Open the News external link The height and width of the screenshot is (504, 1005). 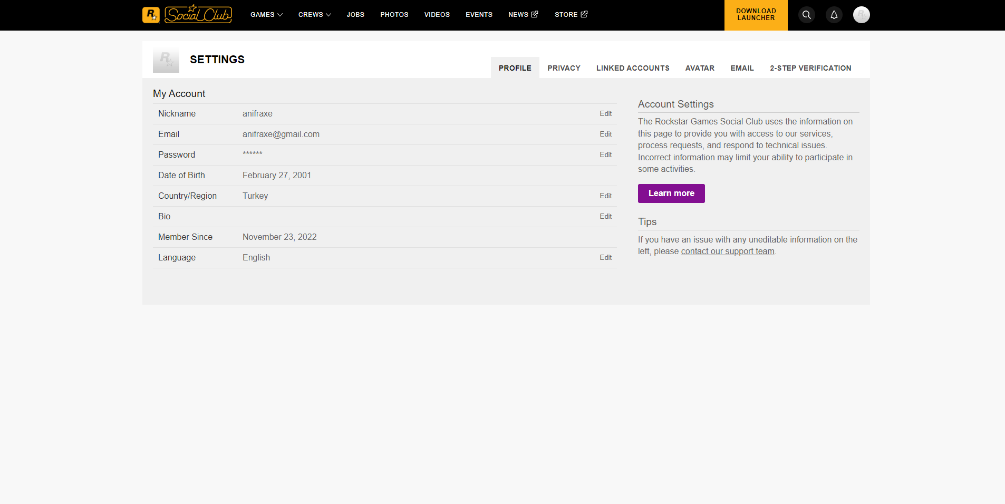click(523, 15)
